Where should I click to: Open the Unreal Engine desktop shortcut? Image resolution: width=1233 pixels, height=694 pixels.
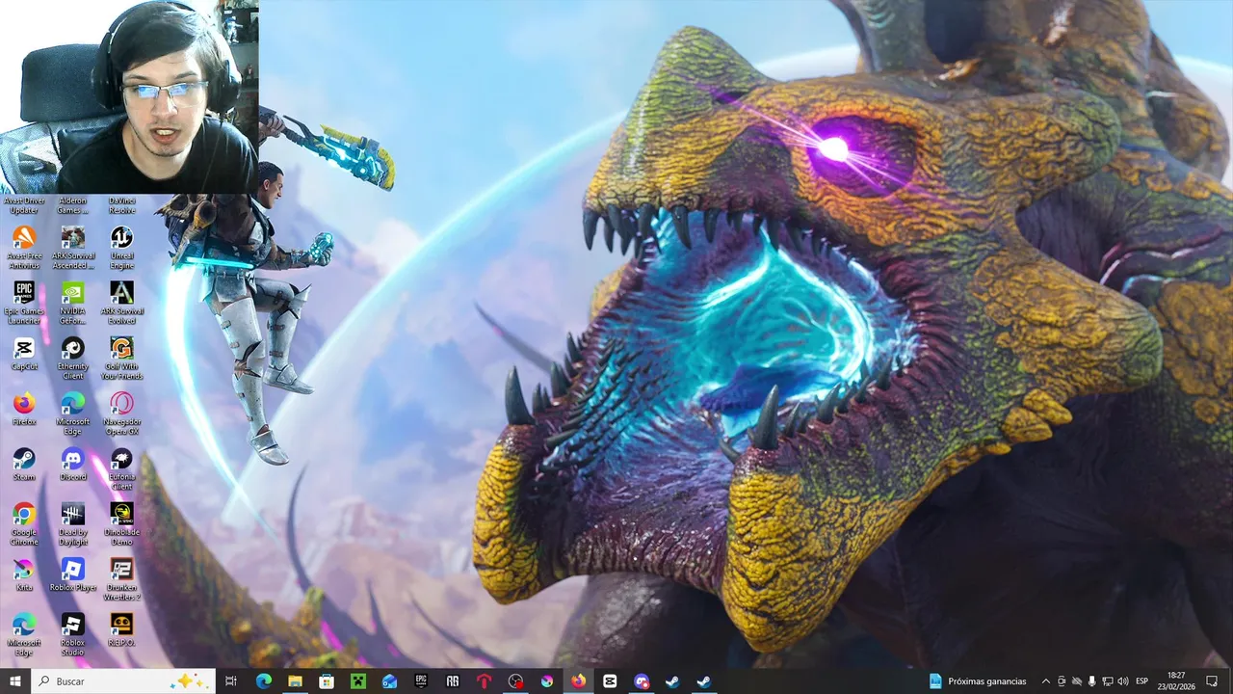tap(121, 247)
